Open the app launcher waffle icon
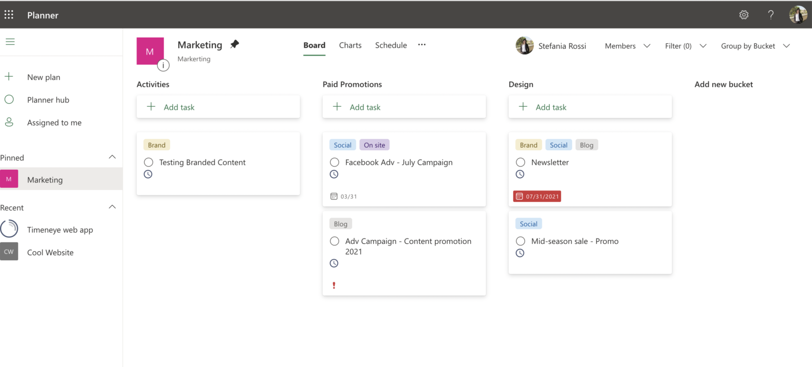 tap(9, 15)
